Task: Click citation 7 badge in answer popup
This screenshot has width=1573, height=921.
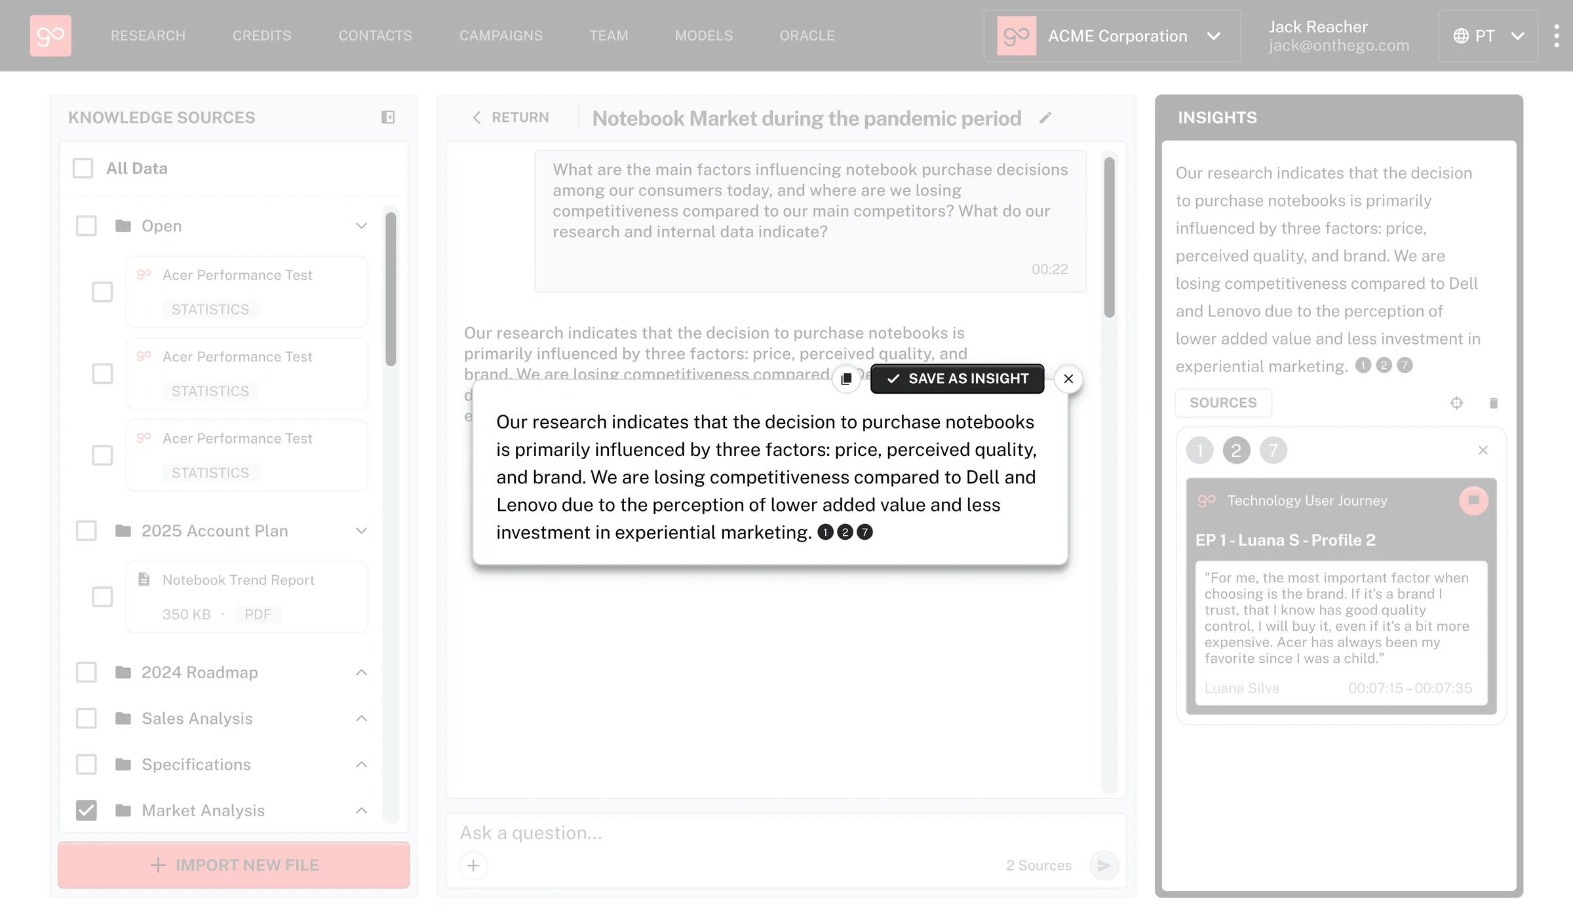Action: [865, 532]
